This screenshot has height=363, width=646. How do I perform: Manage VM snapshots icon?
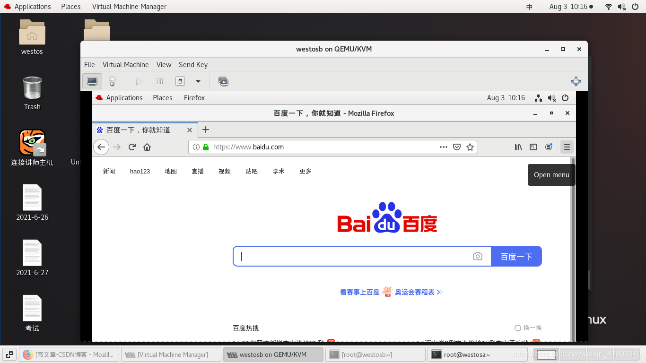coord(223,81)
